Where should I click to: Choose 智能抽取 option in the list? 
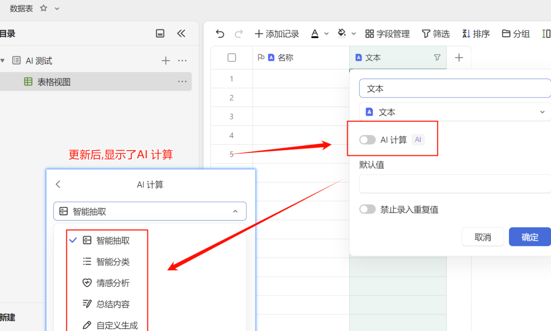coord(113,241)
